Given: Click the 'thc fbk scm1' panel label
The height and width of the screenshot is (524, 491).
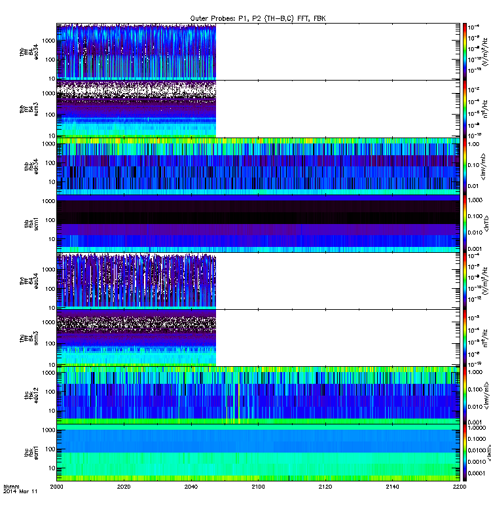Looking at the screenshot, I should coord(31,453).
